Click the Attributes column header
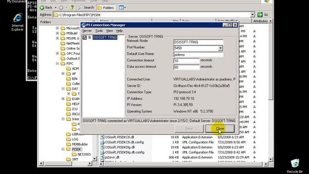This screenshot has width=309, height=174. click(260, 21)
